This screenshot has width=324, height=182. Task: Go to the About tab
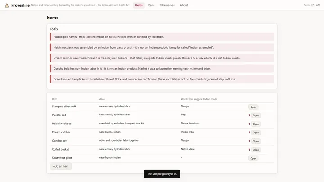[x=184, y=5]
